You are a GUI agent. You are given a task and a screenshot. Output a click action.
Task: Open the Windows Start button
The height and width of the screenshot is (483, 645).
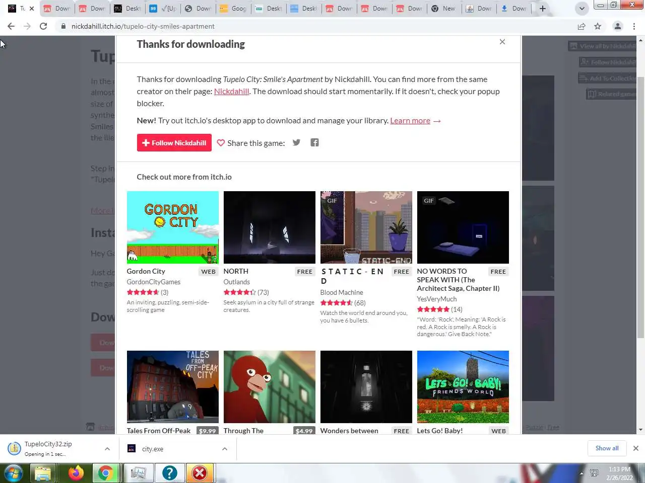coord(14,473)
